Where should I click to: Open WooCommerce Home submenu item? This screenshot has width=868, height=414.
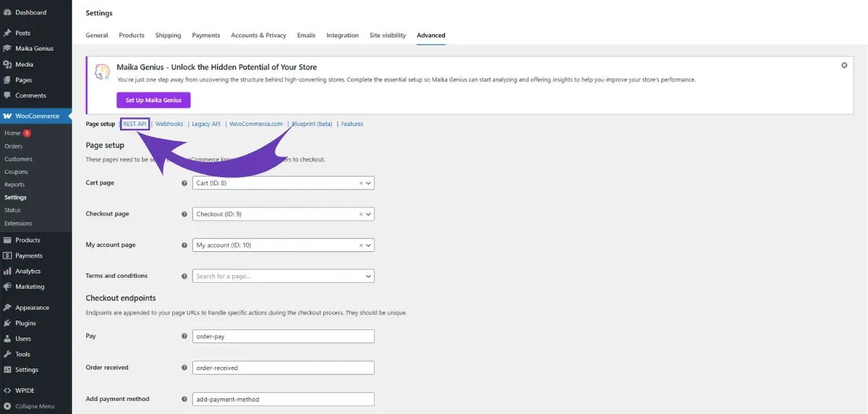click(12, 133)
